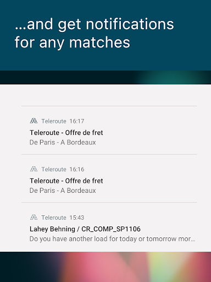
Task: Tap the Teleroute logo icon on the 15:43 notification
Action: point(34,217)
